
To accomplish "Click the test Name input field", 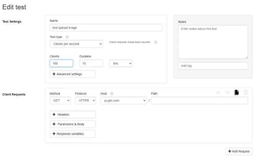I will (x=106, y=28).
